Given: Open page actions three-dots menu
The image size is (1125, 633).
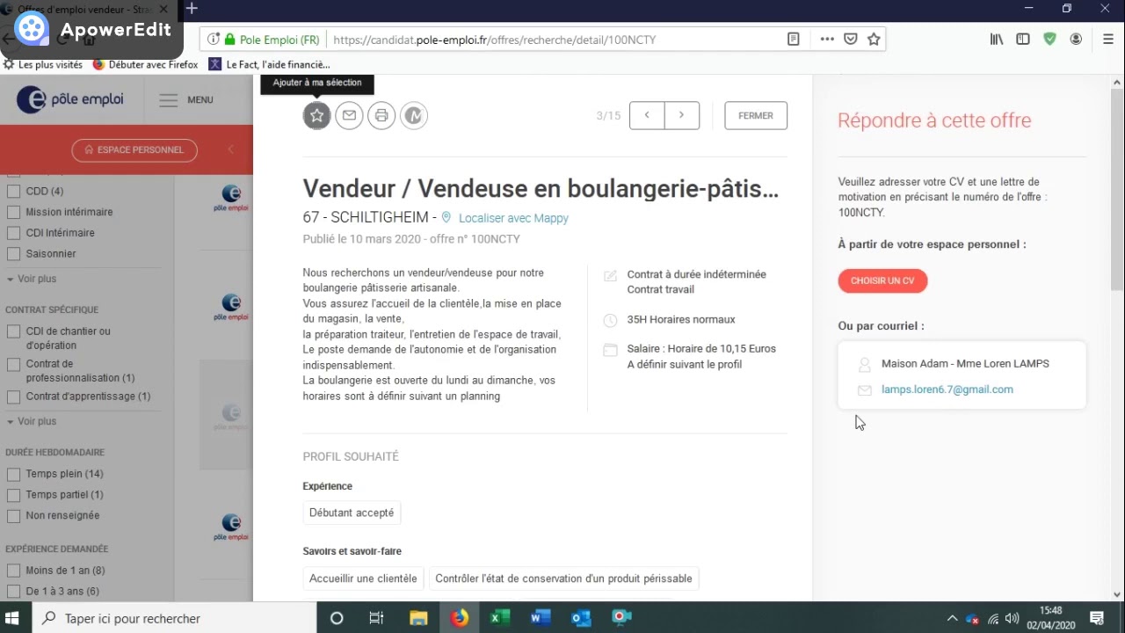Looking at the screenshot, I should (x=827, y=40).
